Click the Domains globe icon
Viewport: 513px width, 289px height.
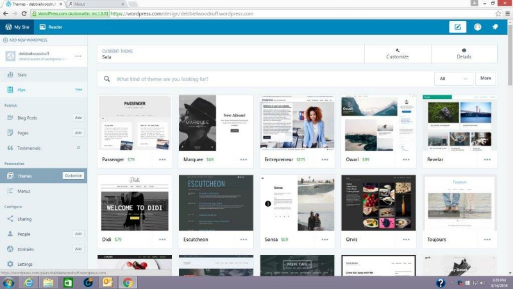pyautogui.click(x=10, y=249)
